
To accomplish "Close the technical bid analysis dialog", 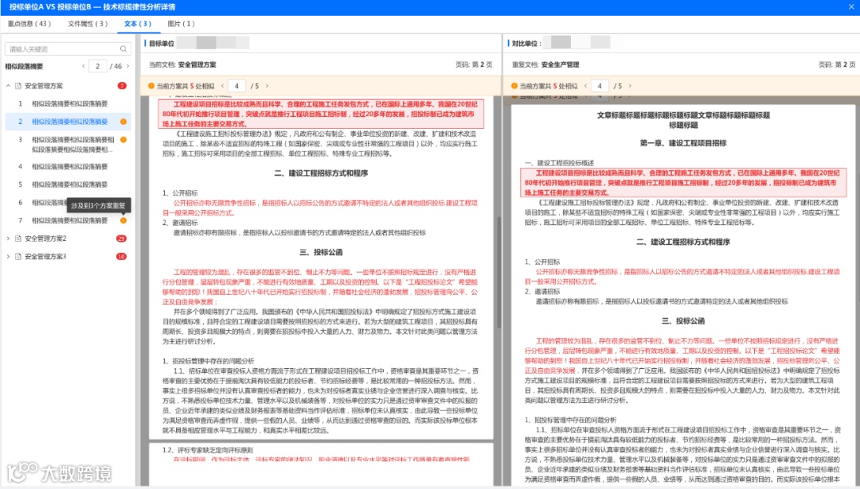I will (x=852, y=7).
